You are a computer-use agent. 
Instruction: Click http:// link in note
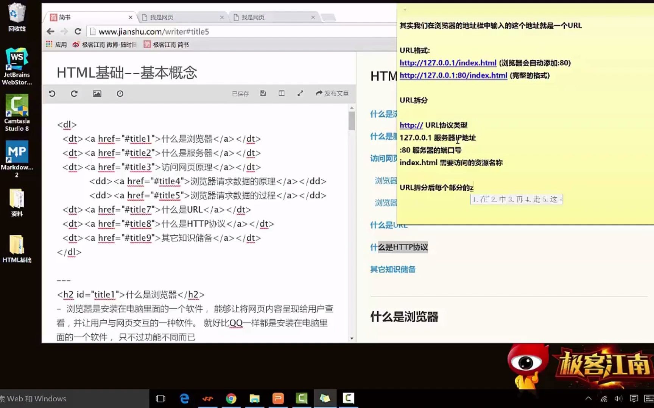(411, 125)
